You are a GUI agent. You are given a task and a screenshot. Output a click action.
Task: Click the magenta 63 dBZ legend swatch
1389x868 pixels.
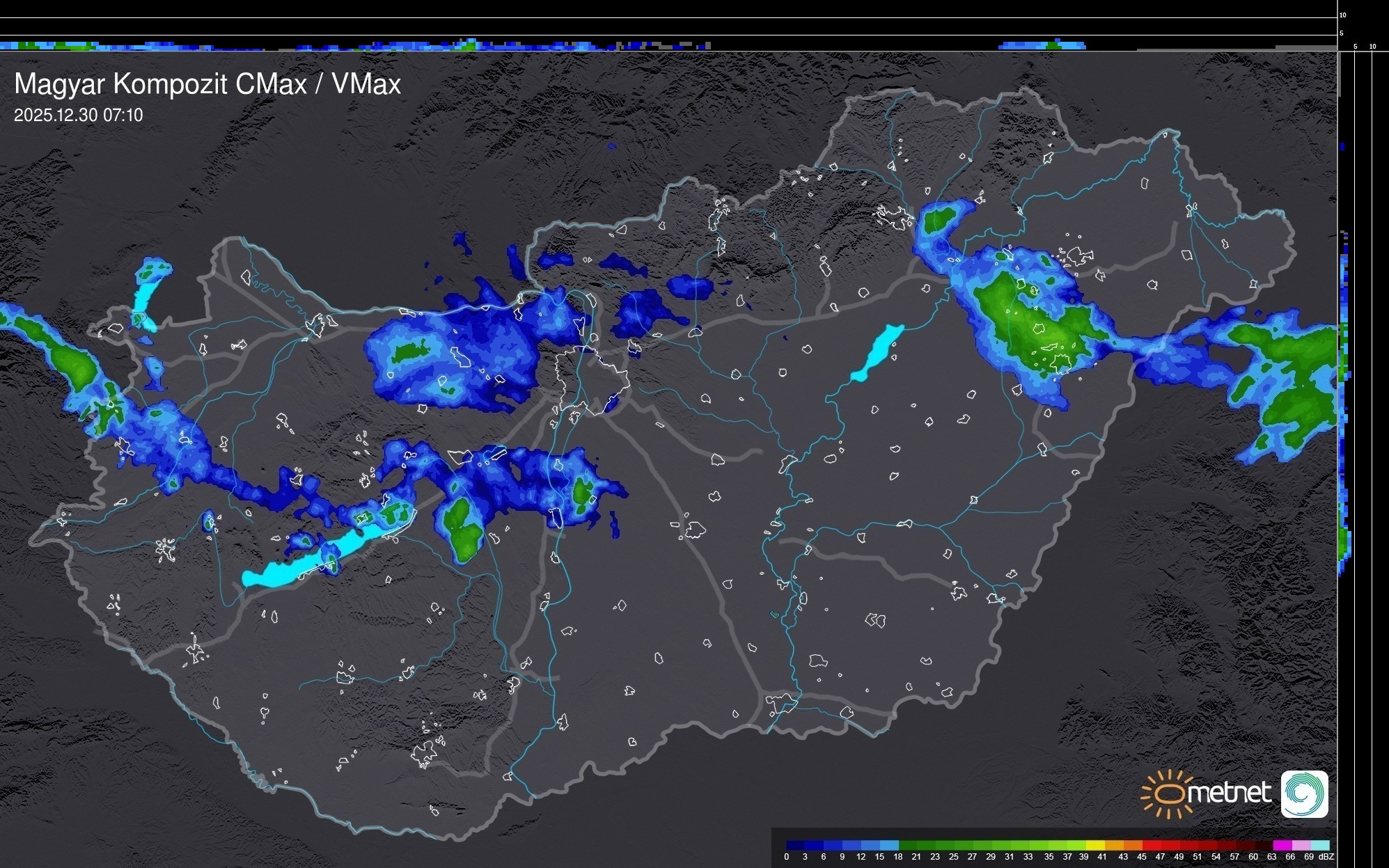coord(1281,845)
